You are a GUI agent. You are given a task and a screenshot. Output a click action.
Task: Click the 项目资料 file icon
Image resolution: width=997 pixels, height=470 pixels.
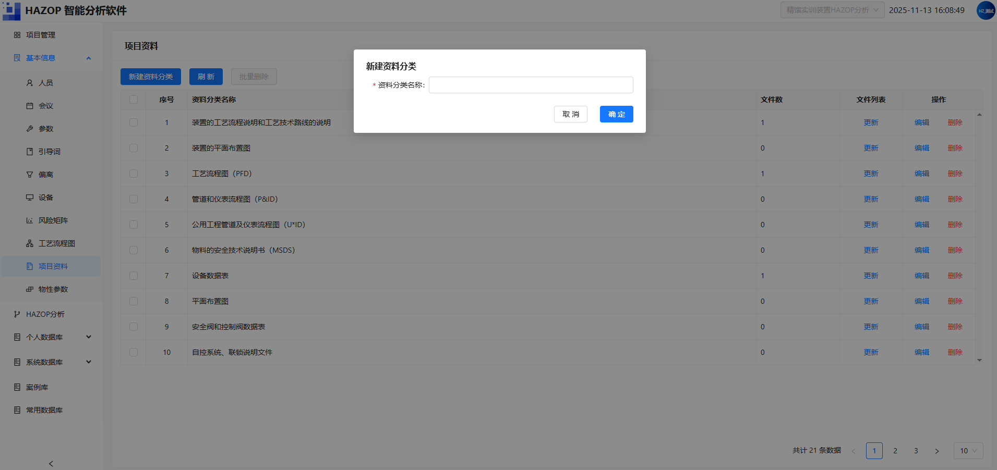click(x=30, y=266)
